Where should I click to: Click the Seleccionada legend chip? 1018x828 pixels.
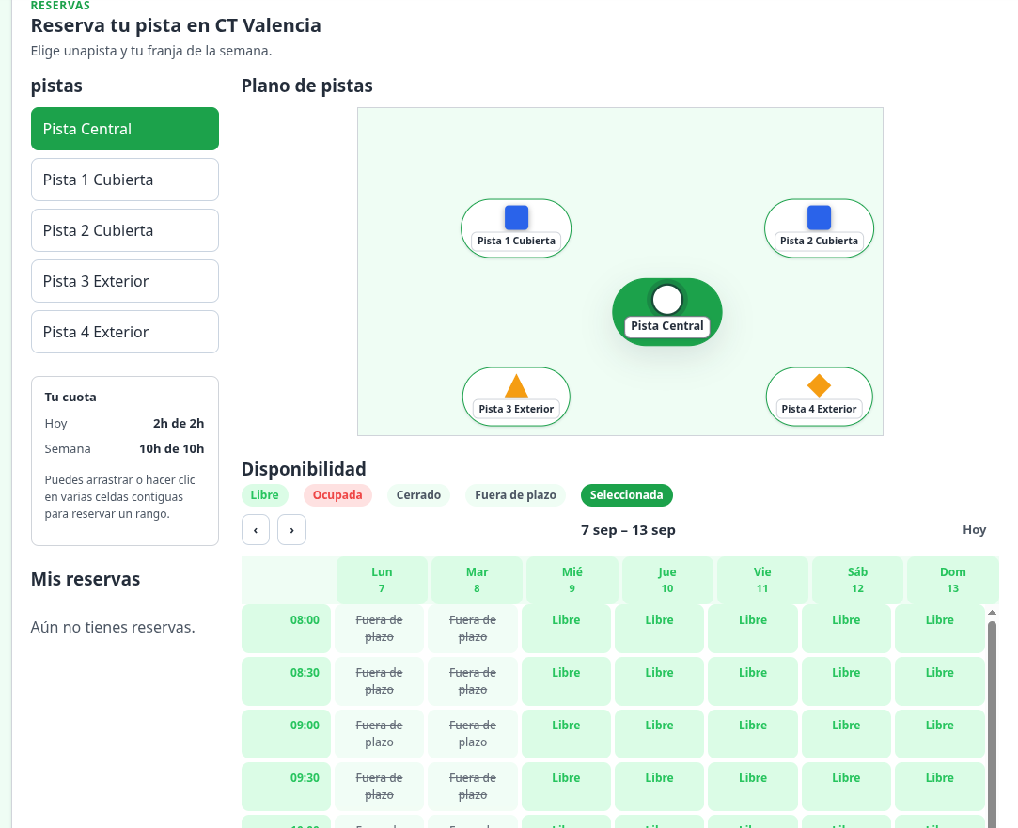click(x=627, y=495)
